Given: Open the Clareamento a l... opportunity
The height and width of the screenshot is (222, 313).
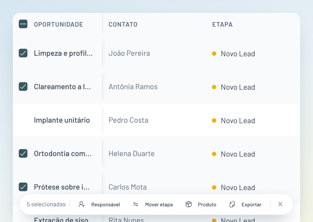Looking at the screenshot, I should coord(62,87).
